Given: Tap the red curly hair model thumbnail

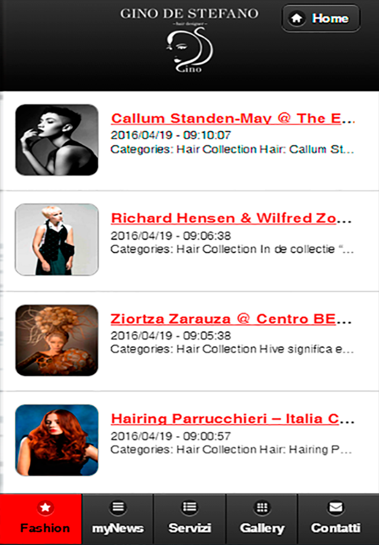Looking at the screenshot, I should pos(57,440).
